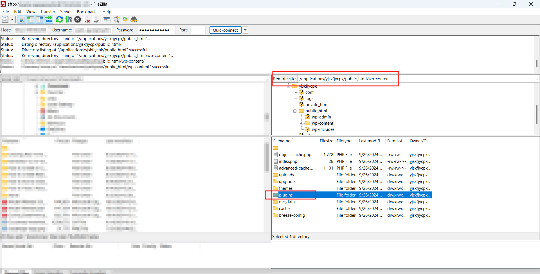Toggle directory comparison
540x274 pixels.
coord(116,19)
